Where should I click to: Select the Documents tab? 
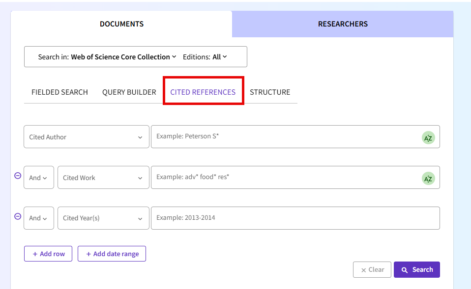(x=121, y=24)
